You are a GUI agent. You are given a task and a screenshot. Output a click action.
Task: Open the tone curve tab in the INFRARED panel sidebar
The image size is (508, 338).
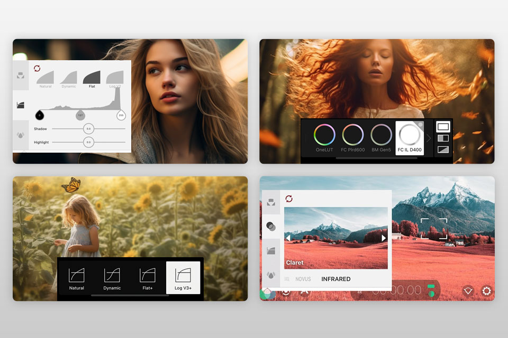pyautogui.click(x=271, y=250)
